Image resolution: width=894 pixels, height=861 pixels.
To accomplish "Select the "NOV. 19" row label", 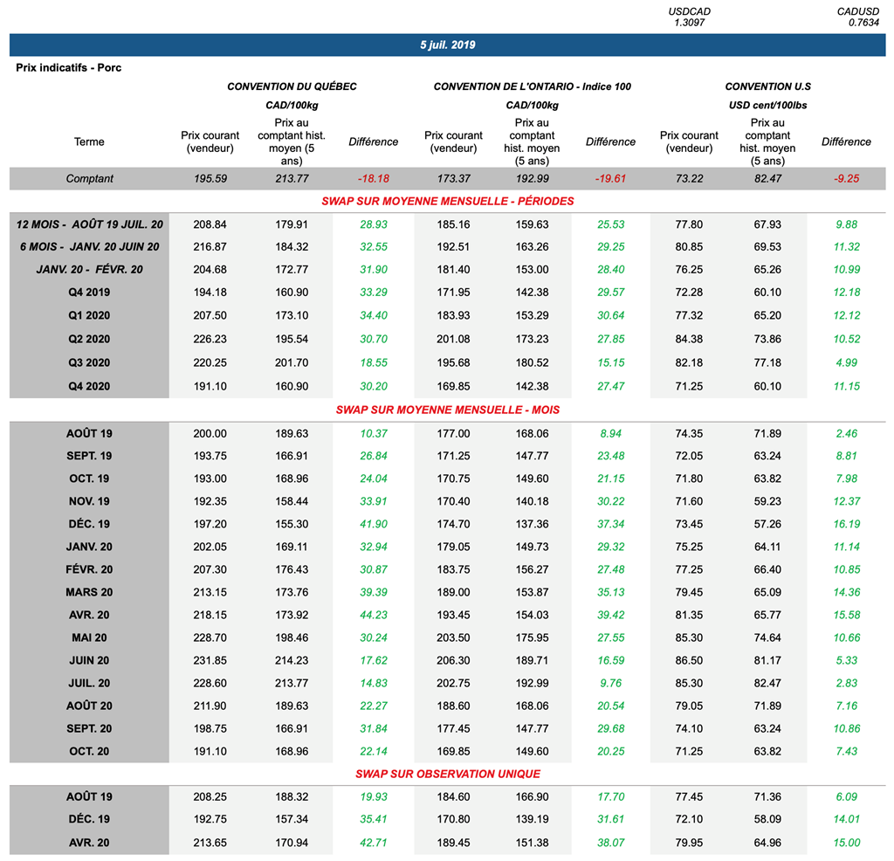I will [89, 501].
